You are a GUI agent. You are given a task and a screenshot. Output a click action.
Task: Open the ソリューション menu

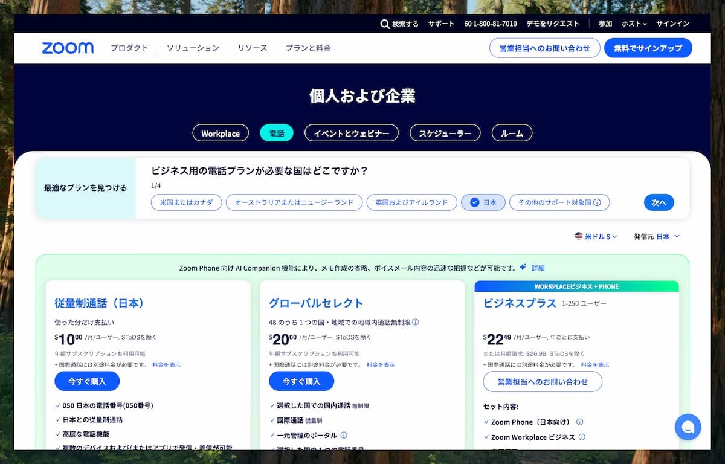[193, 48]
